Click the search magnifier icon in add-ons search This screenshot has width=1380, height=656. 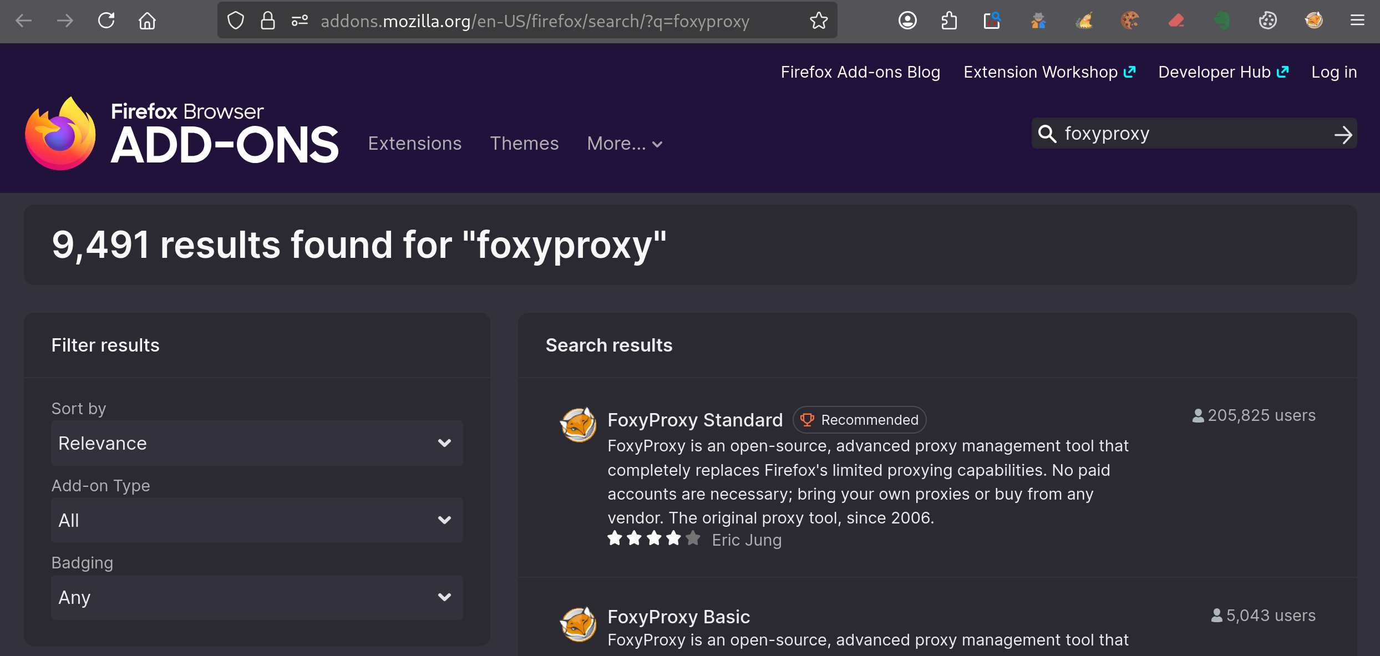pyautogui.click(x=1047, y=134)
